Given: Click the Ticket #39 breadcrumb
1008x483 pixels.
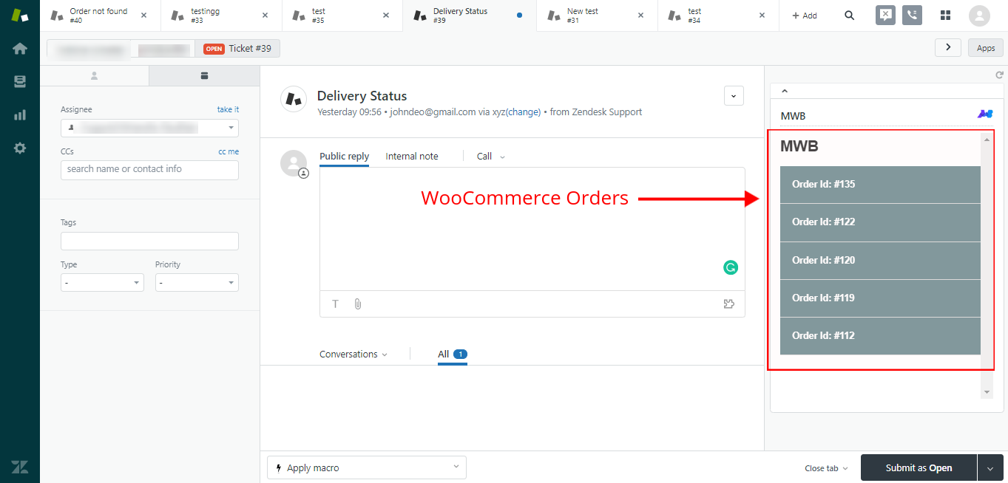Looking at the screenshot, I should pos(238,49).
